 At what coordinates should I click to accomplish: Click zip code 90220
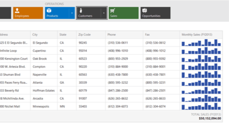[x=83, y=66]
